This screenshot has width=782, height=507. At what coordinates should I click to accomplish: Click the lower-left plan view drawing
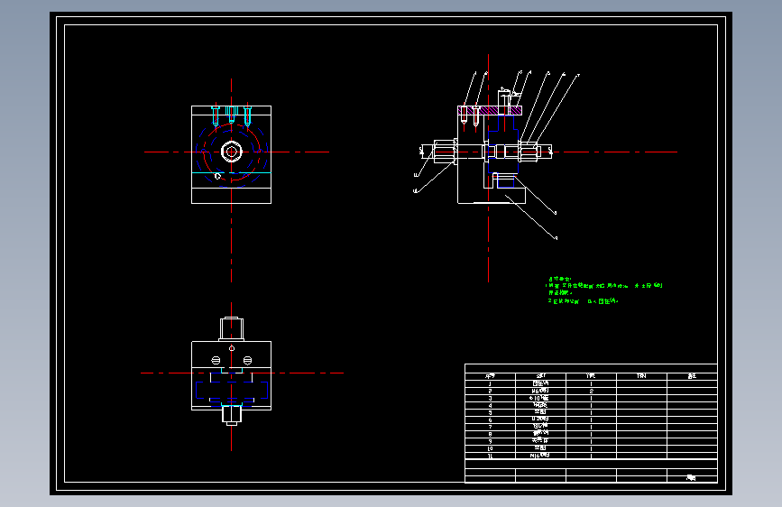click(x=232, y=371)
